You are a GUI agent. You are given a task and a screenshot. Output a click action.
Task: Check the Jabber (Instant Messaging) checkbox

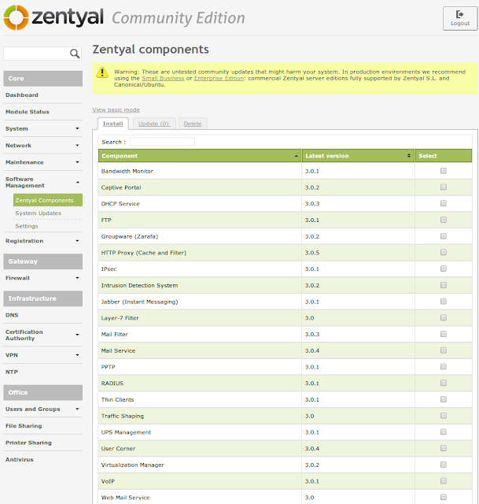point(444,301)
